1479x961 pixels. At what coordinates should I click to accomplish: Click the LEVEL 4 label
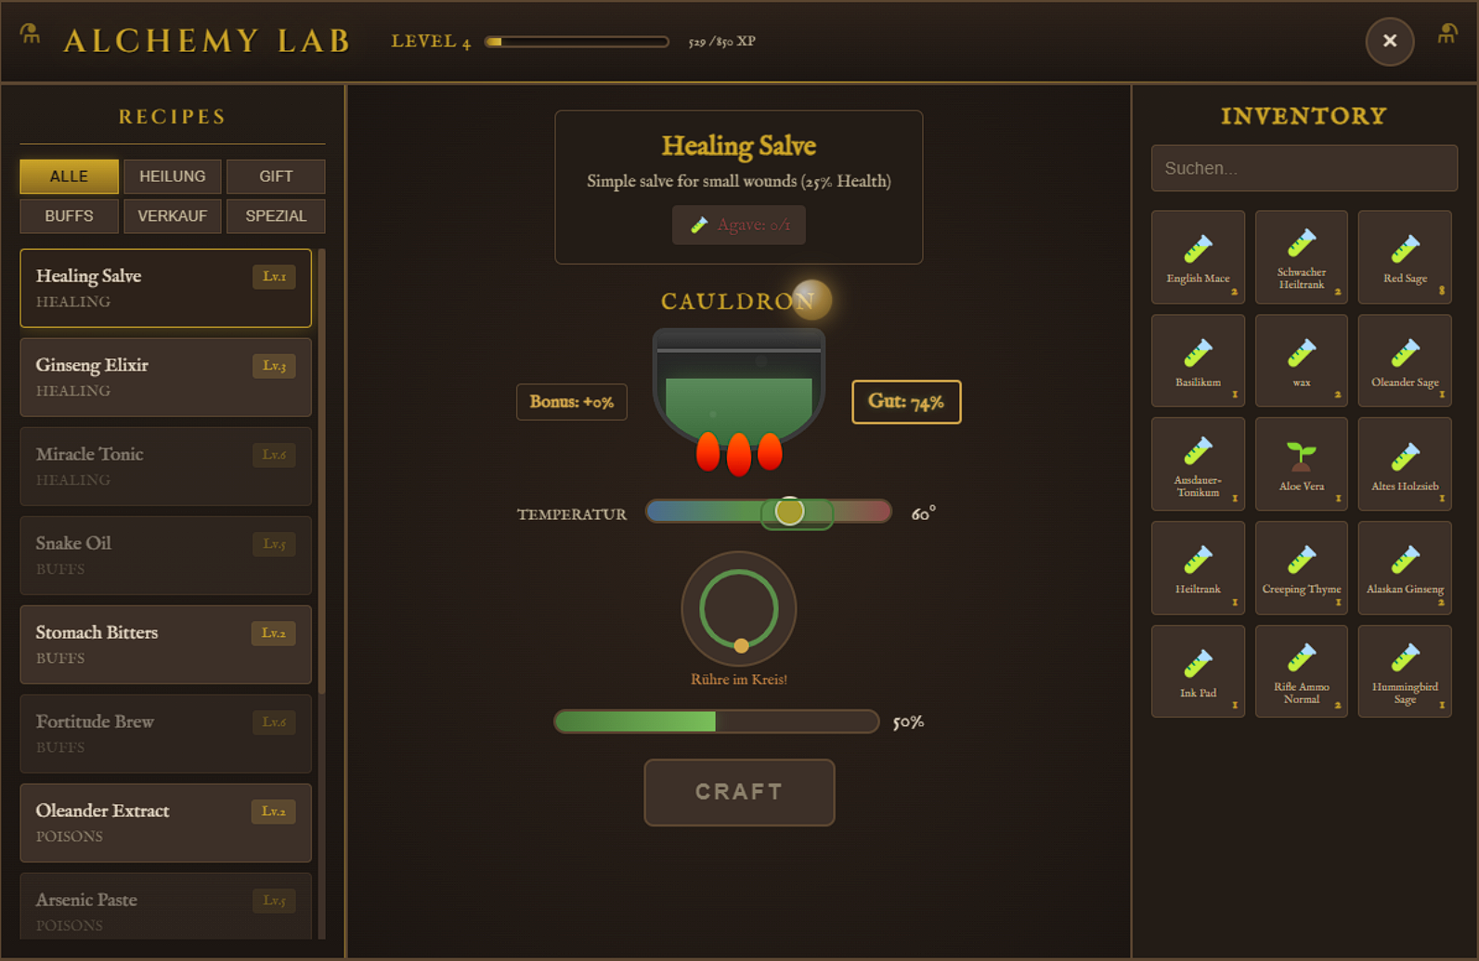(431, 41)
